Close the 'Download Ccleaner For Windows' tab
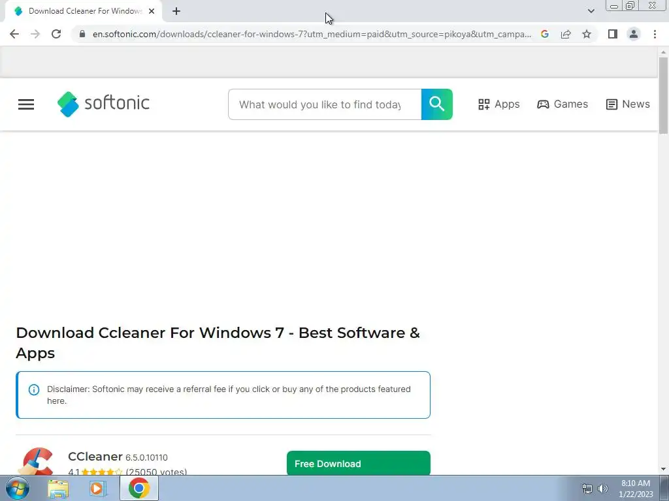This screenshot has height=501, width=669. click(152, 11)
